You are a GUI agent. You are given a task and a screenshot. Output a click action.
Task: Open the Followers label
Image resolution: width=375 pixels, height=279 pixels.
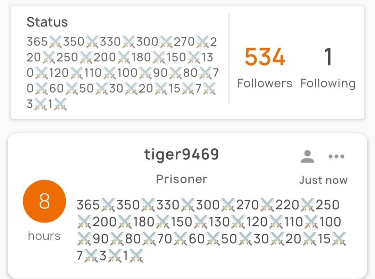click(265, 83)
